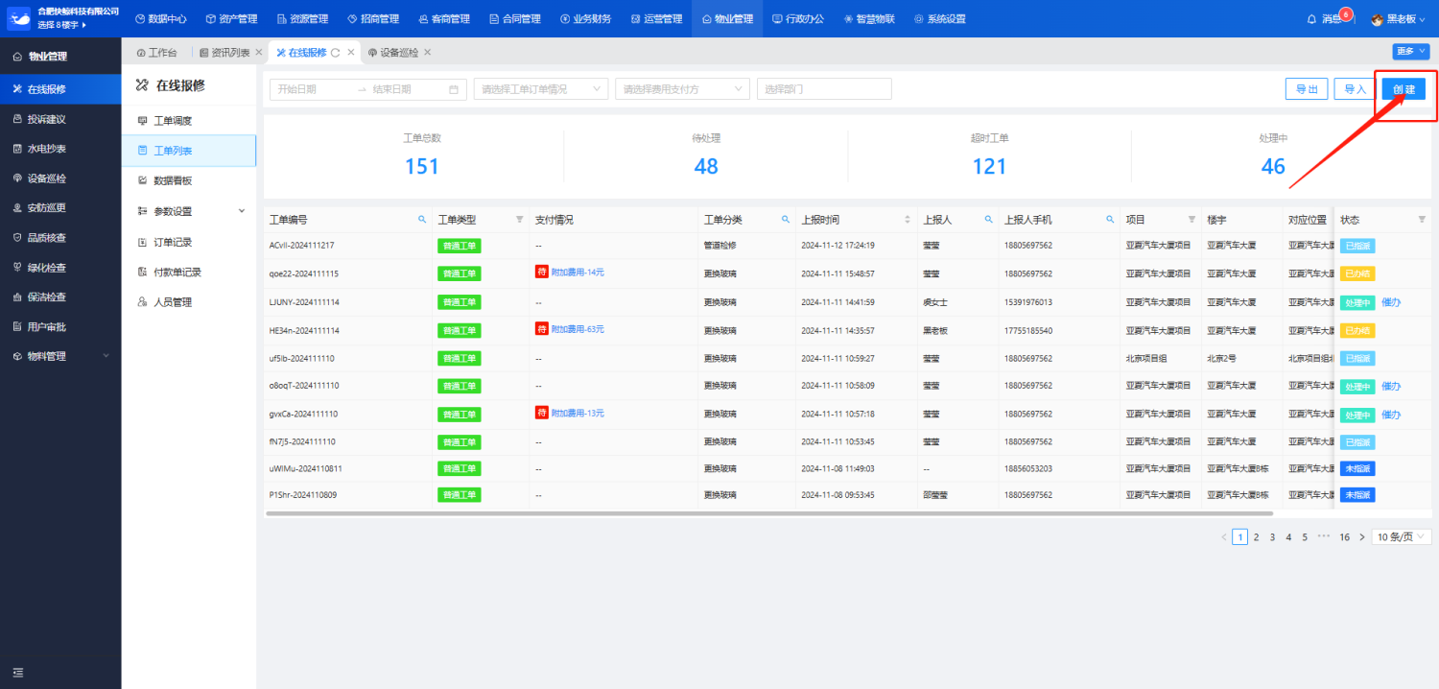
Task: Click the 开始日期 date field
Action: (x=312, y=89)
